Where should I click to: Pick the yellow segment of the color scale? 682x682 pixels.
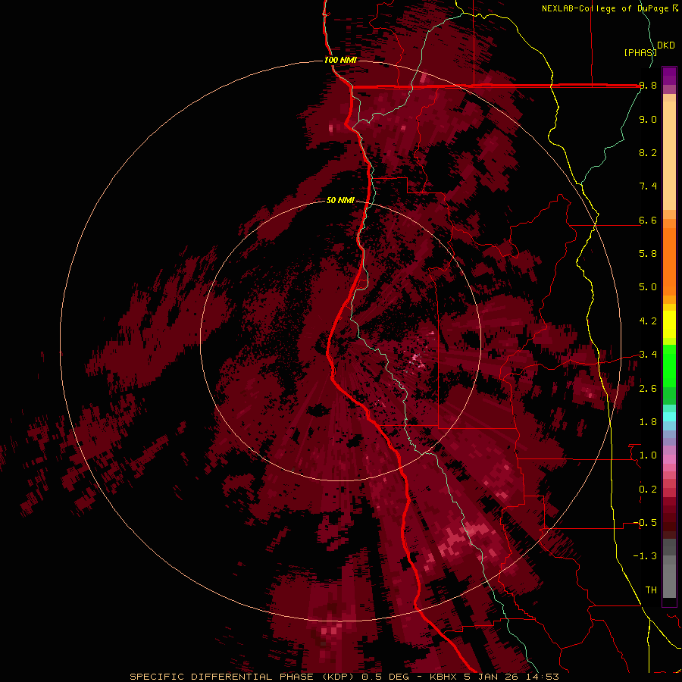pos(669,324)
